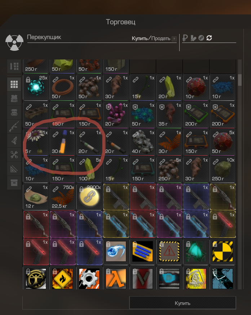Select the ruble currency filter icon
251x315 pixels.
[x=185, y=38]
